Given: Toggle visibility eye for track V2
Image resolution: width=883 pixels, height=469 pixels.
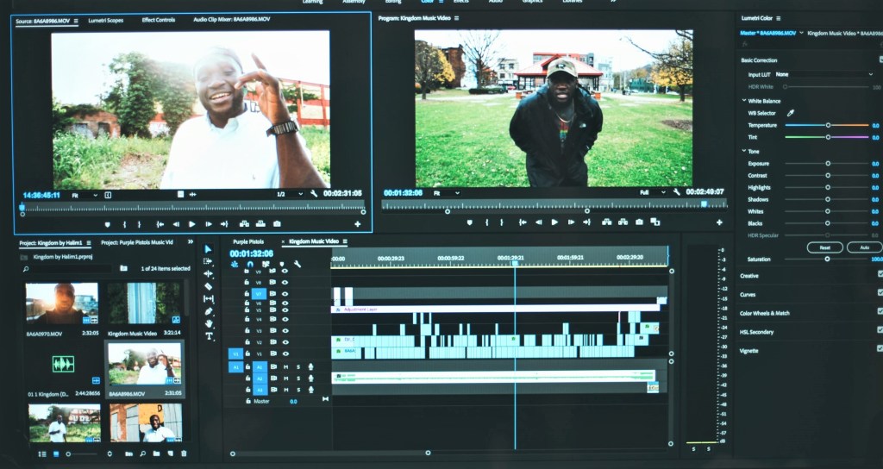Looking at the screenshot, I should tap(285, 342).
